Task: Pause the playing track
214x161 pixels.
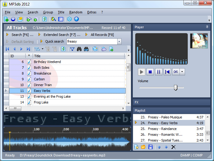Action: [158, 72]
